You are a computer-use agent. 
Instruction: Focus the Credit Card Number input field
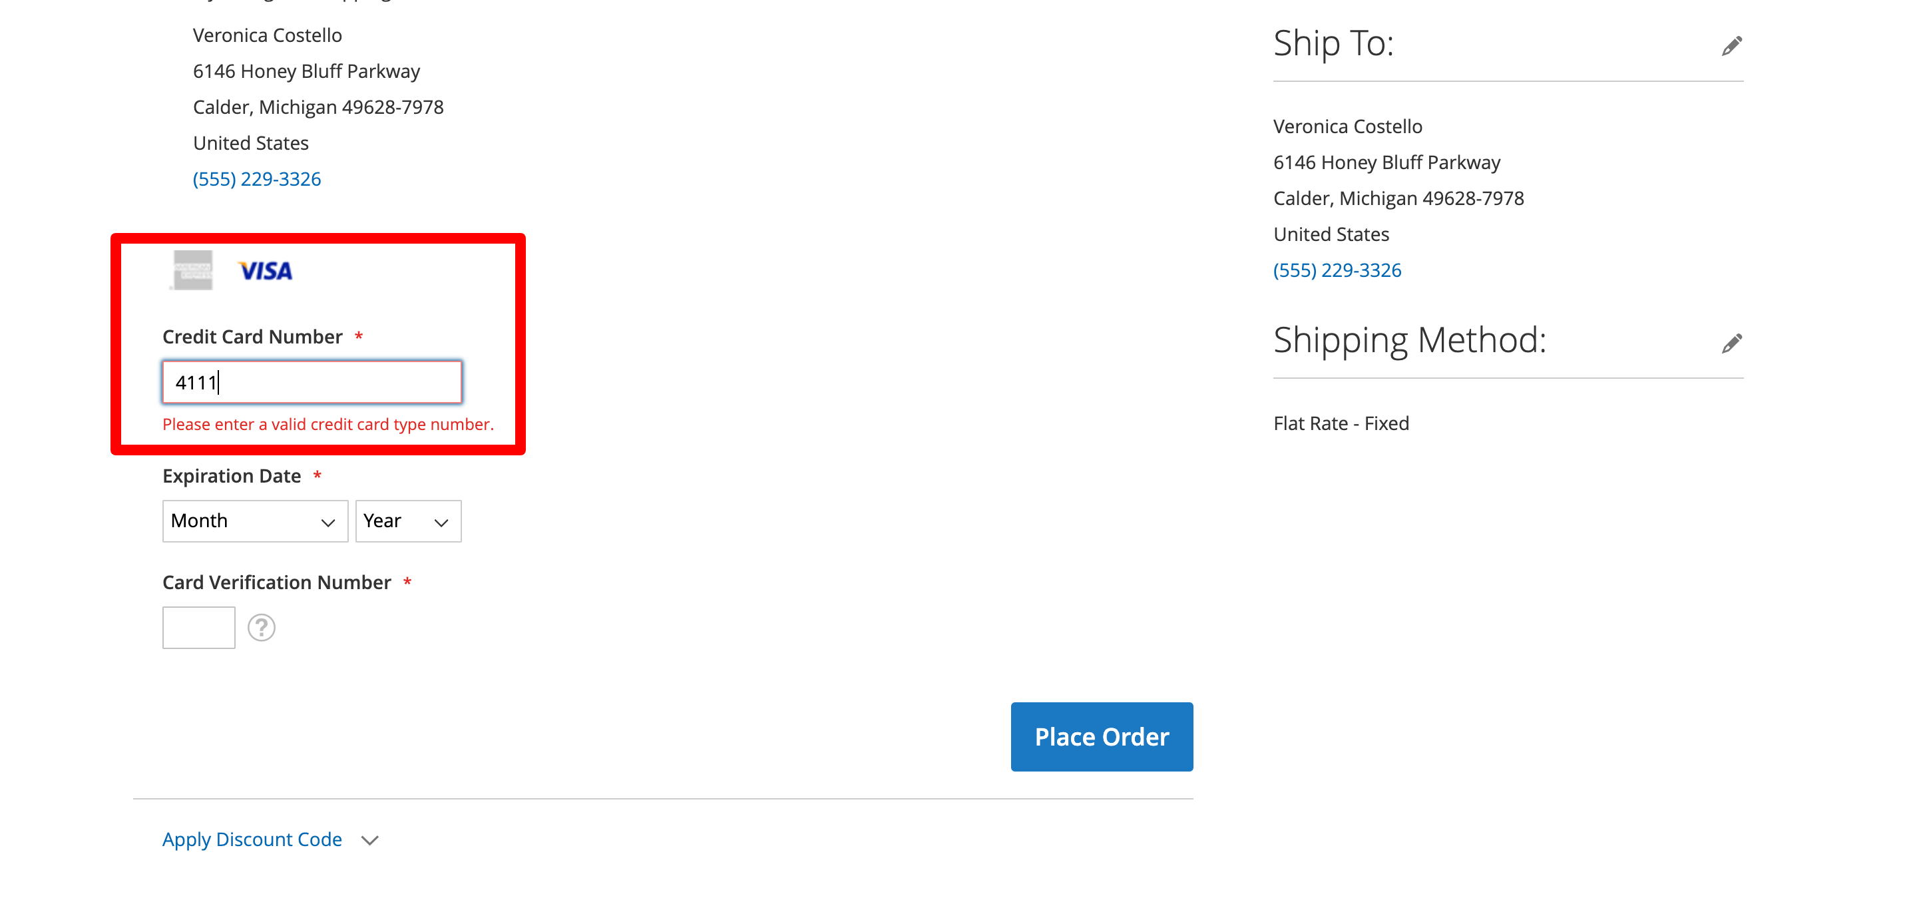pyautogui.click(x=311, y=381)
